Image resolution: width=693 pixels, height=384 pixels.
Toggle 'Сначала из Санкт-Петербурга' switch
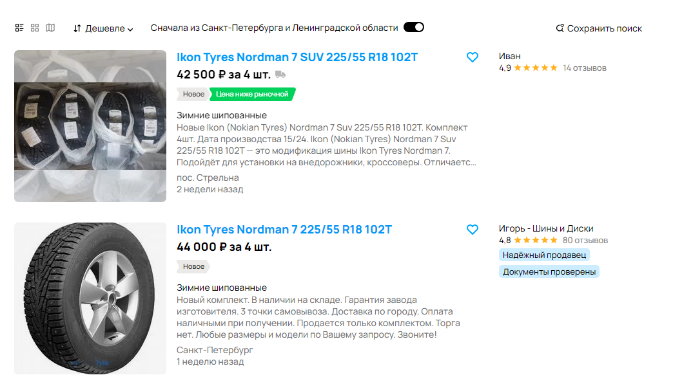[x=413, y=27]
